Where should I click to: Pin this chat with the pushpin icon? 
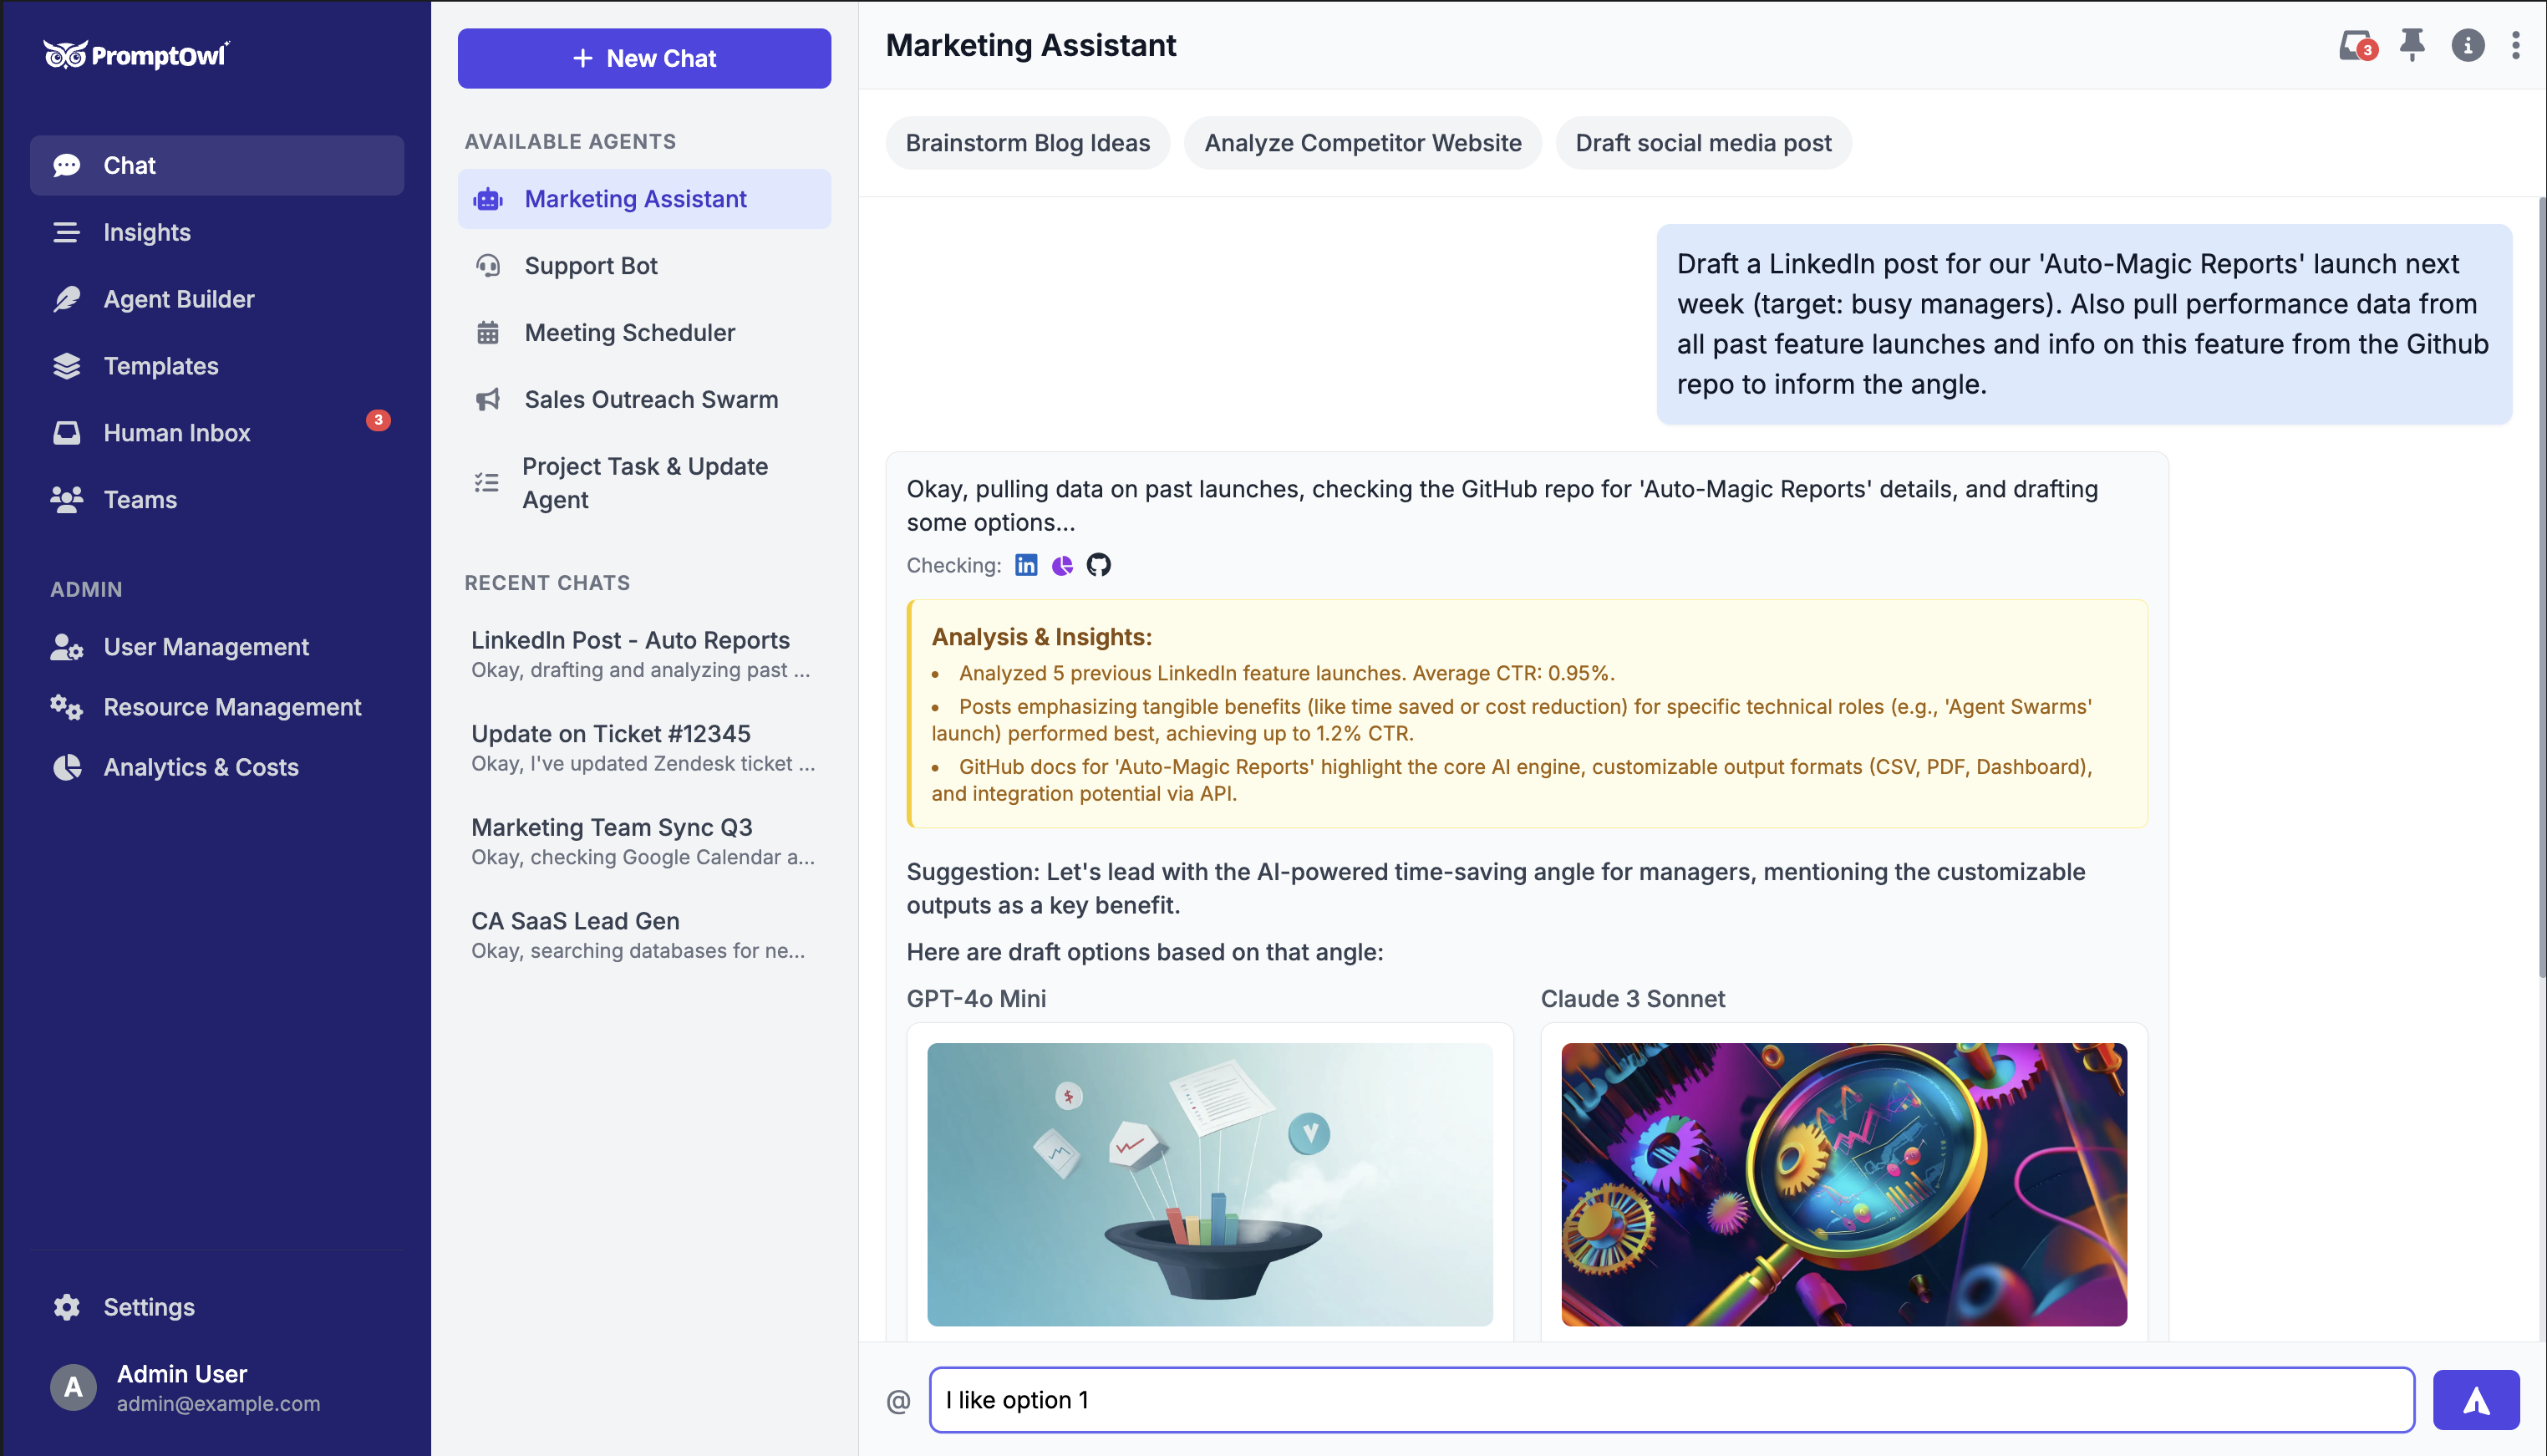(2411, 45)
